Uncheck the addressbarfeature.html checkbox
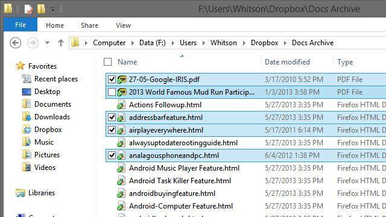The image size is (386, 217). (112, 118)
